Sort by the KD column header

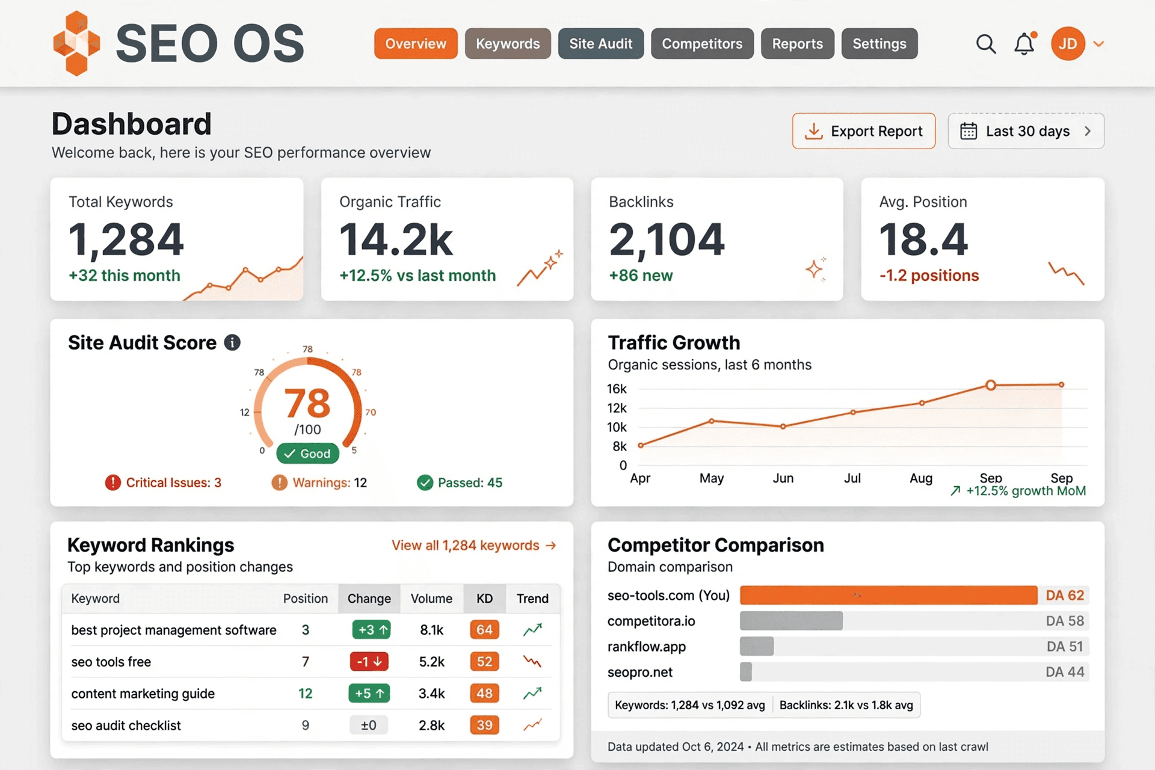[485, 599]
